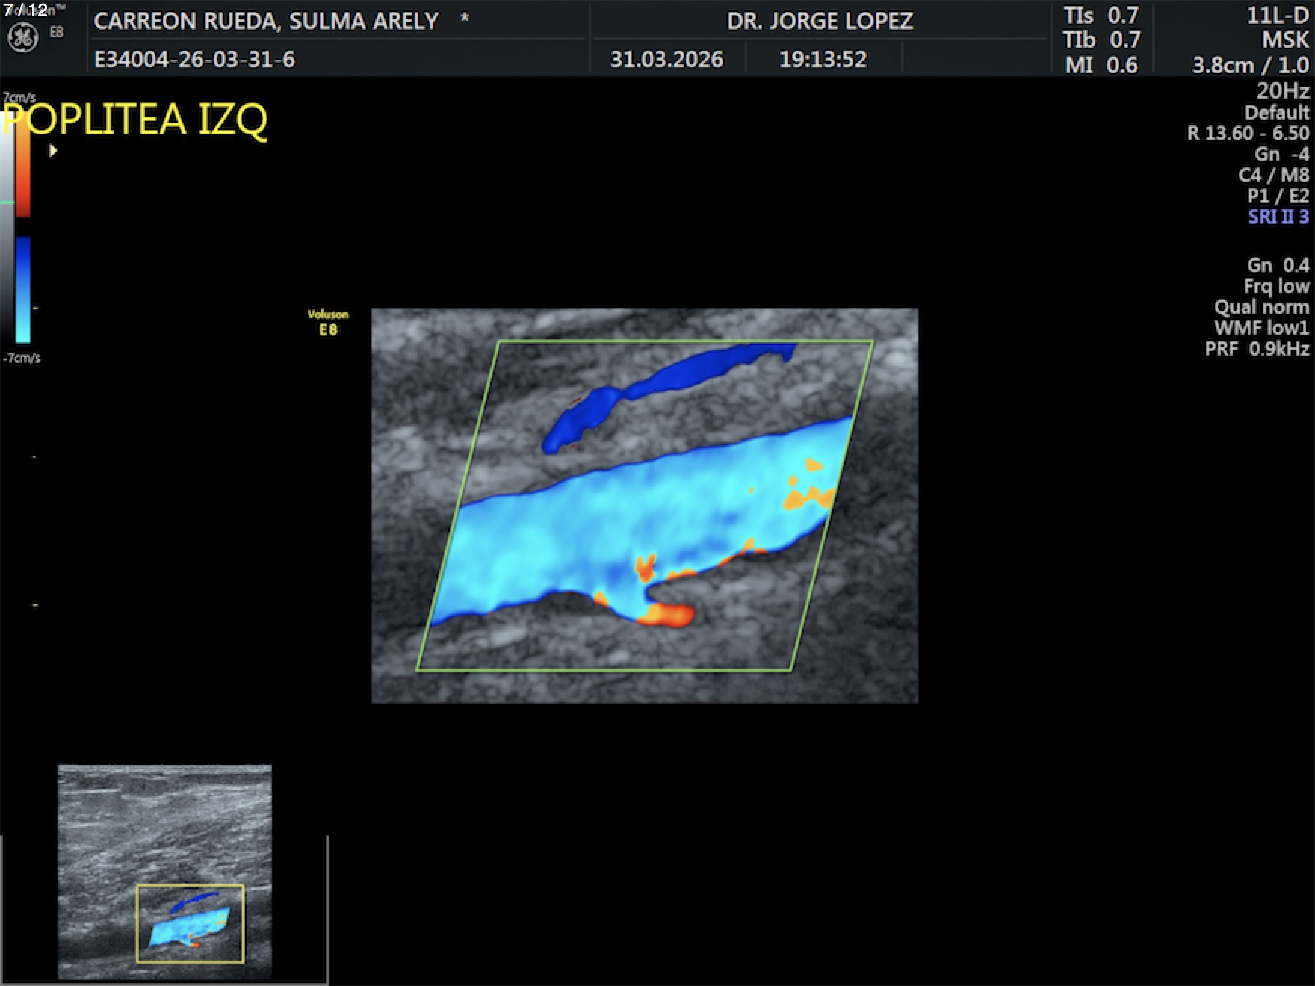This screenshot has height=986, width=1315.
Task: Open the MSK preset label
Action: 1285,40
